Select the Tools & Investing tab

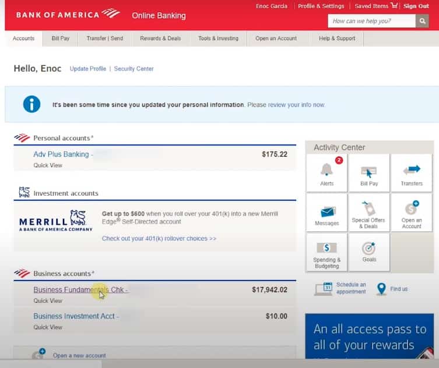(219, 38)
